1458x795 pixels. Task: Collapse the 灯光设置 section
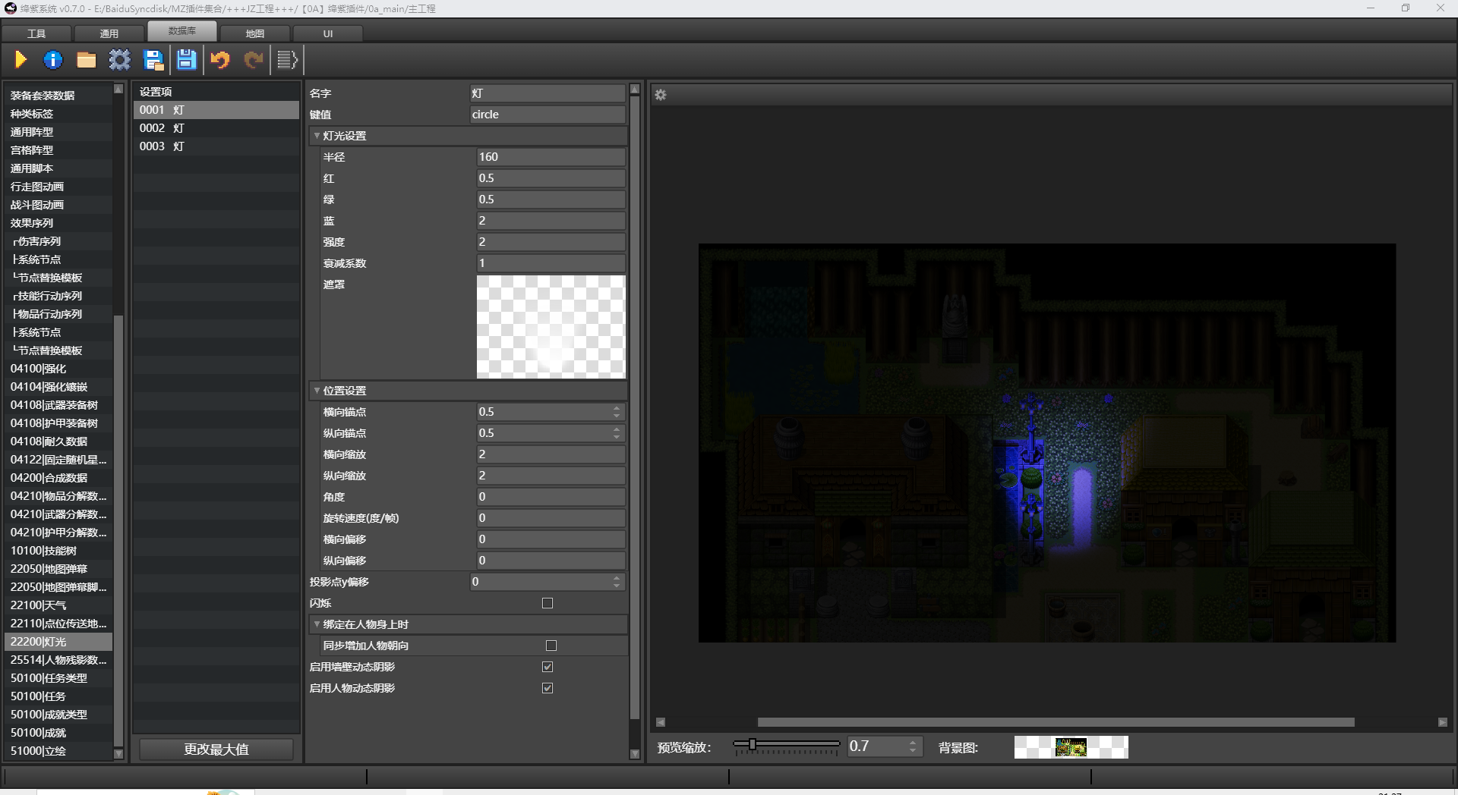tap(317, 136)
